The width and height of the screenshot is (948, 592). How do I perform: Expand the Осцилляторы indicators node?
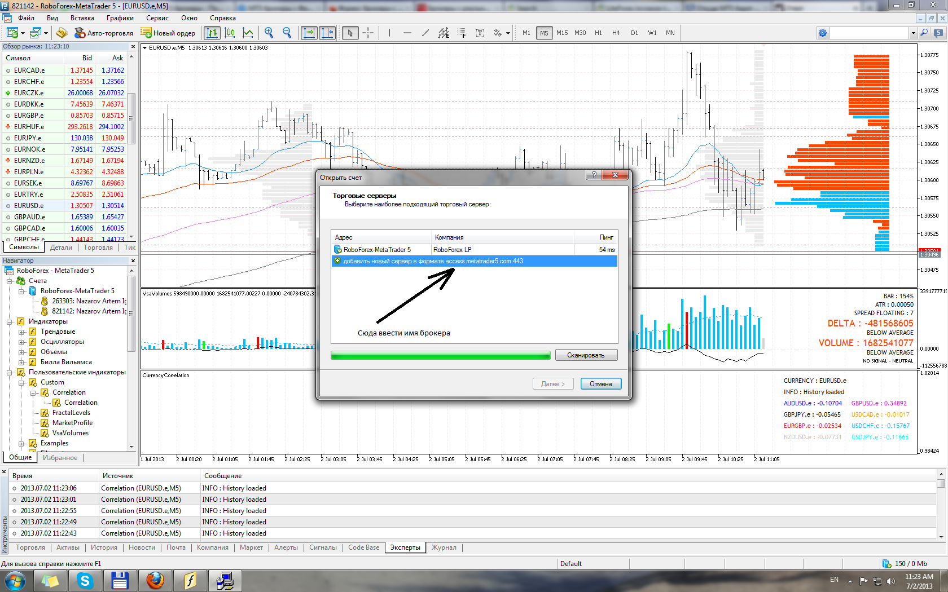coord(21,342)
